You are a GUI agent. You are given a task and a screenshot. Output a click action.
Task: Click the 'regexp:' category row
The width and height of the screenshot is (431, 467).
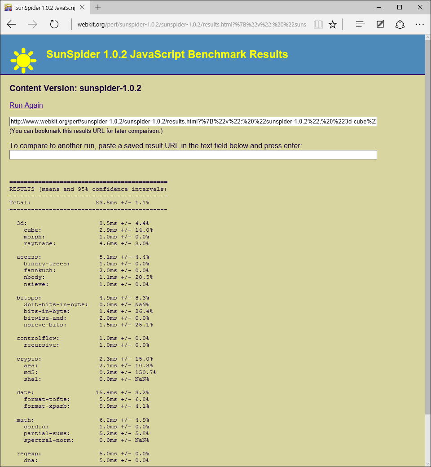(x=83, y=454)
